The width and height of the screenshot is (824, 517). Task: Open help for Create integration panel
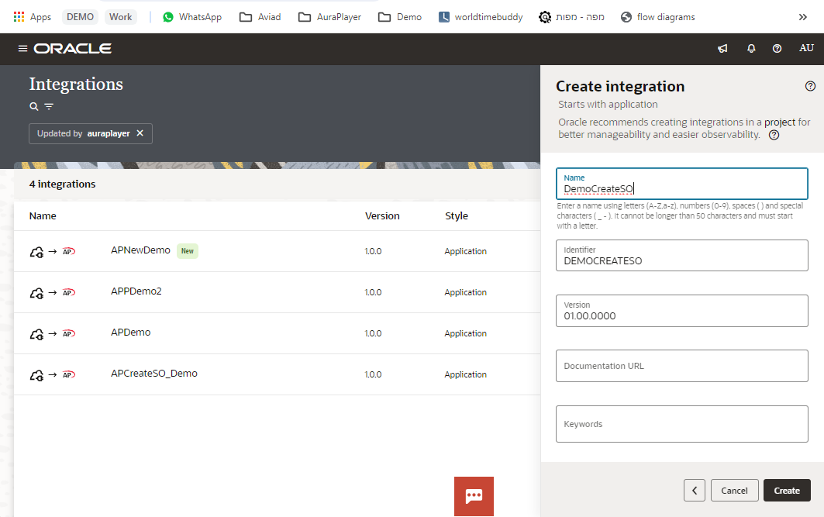click(810, 86)
